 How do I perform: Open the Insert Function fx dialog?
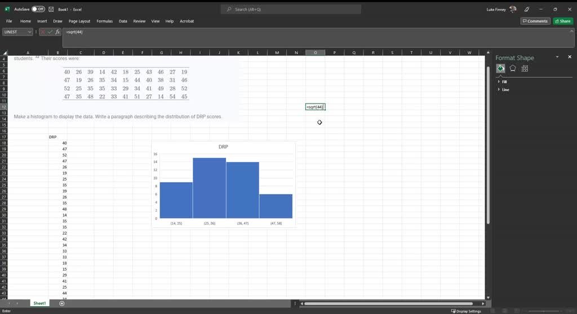tap(57, 32)
